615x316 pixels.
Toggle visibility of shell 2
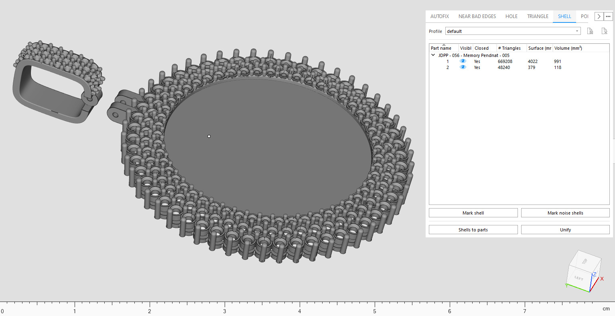point(463,67)
